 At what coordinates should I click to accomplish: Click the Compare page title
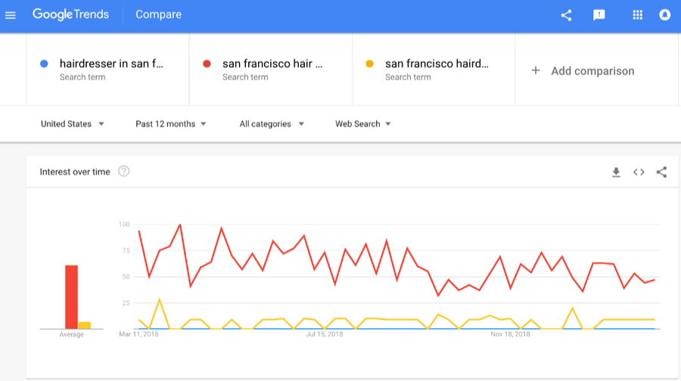pyautogui.click(x=159, y=15)
